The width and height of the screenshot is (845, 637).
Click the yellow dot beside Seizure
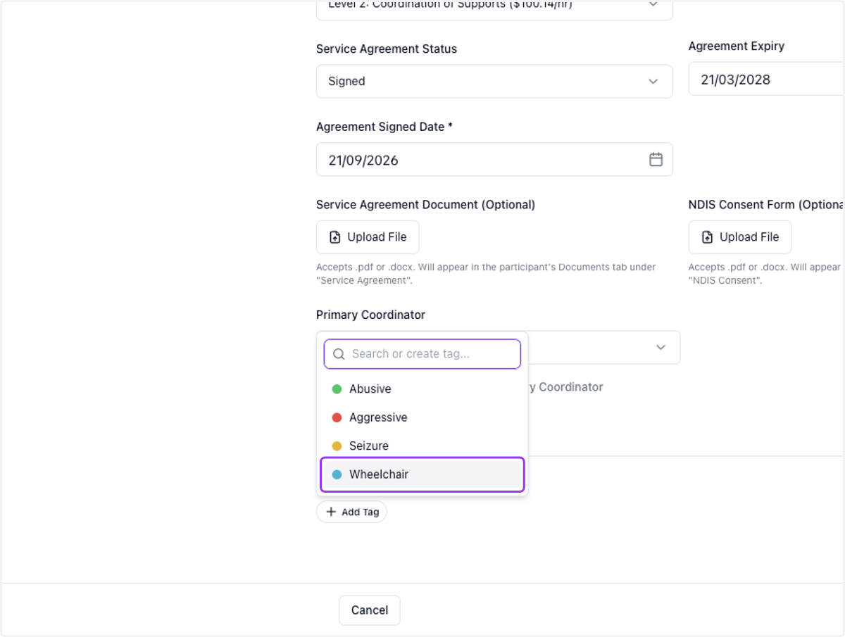(337, 446)
